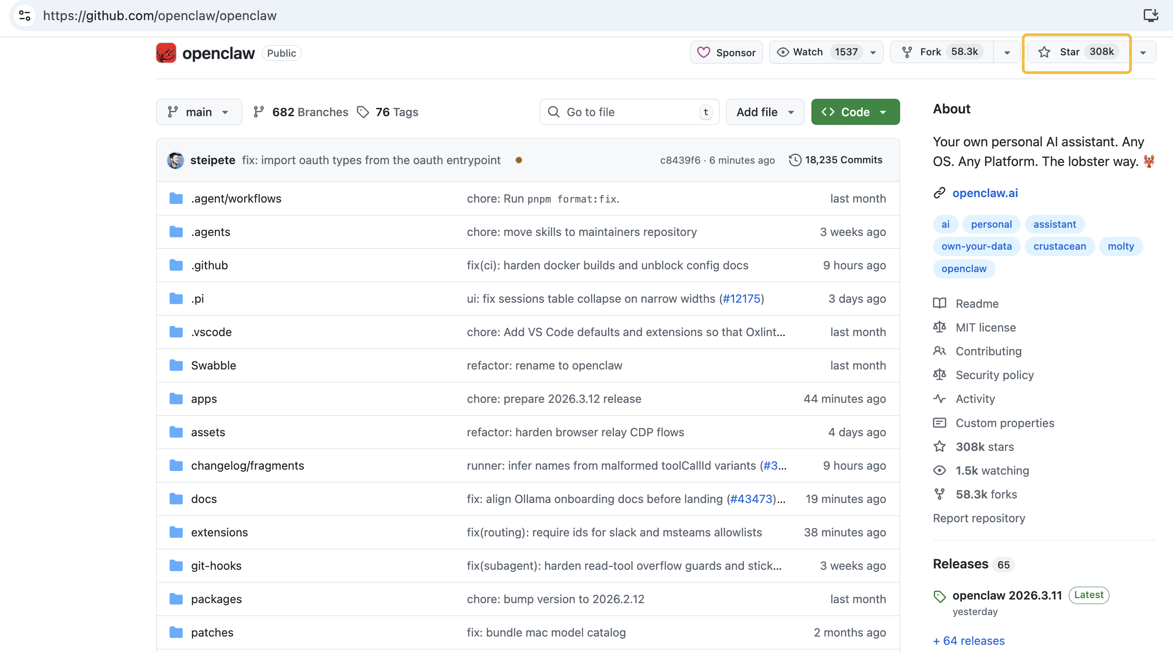Click the branches icon beside 682 Branches
The image size is (1173, 653).
(x=259, y=112)
